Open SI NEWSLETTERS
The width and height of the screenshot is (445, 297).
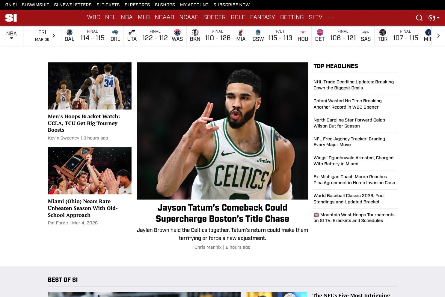pyautogui.click(x=73, y=5)
